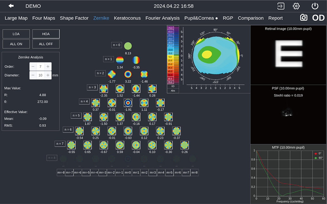Decrease Order with the minus button

point(33,67)
